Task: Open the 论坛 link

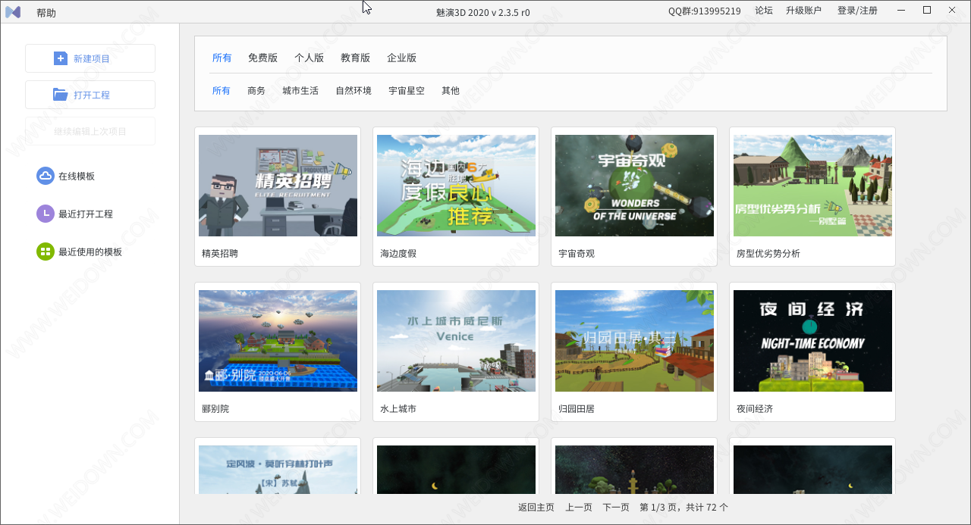Action: pos(764,11)
